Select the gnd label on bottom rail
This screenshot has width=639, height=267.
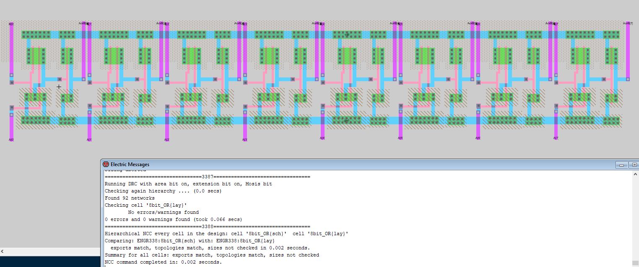(346, 121)
